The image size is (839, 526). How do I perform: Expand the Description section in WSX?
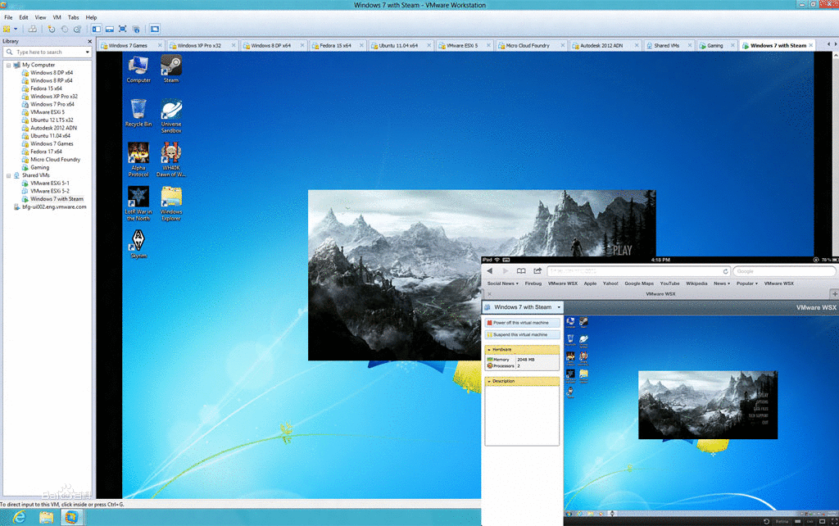click(496, 380)
